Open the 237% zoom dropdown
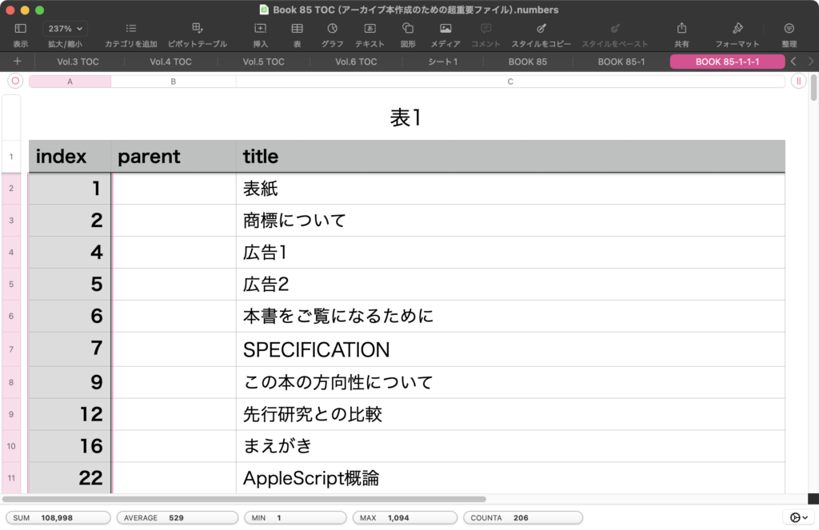Viewport: 819px width, 530px height. [x=66, y=28]
